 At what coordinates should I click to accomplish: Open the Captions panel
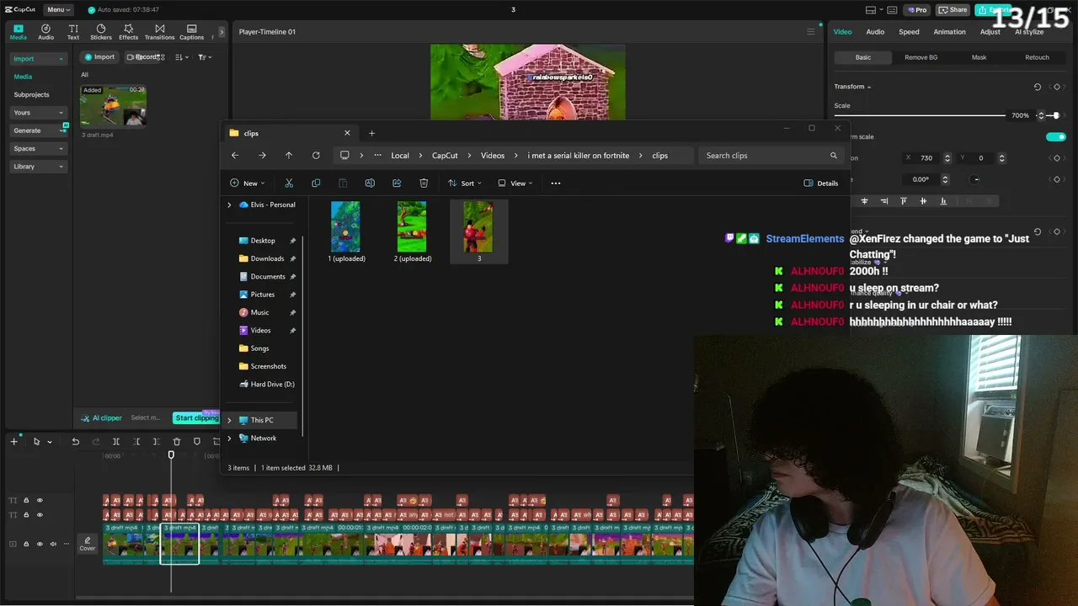click(x=191, y=32)
